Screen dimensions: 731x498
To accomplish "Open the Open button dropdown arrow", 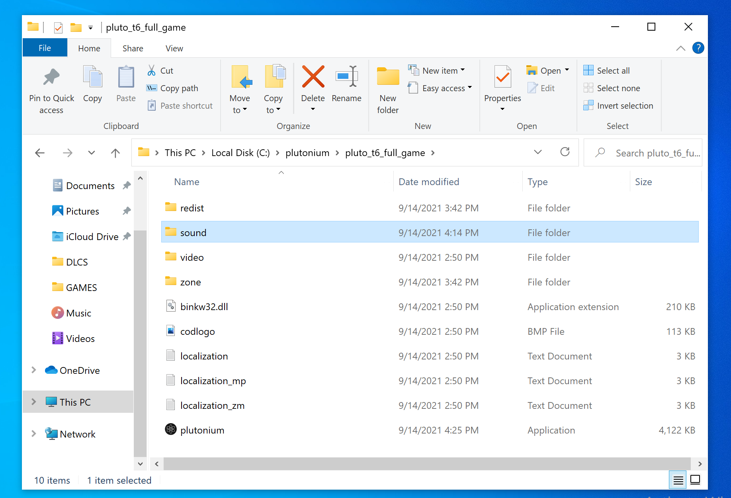I will 567,70.
